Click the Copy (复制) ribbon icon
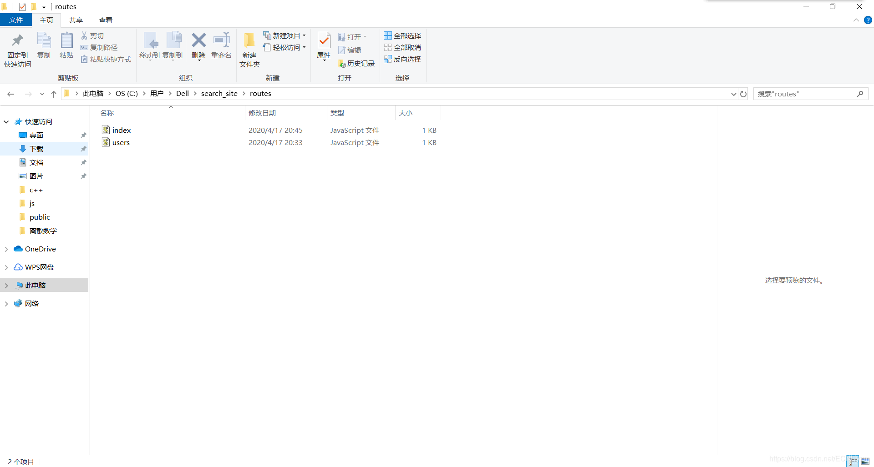 click(x=44, y=40)
